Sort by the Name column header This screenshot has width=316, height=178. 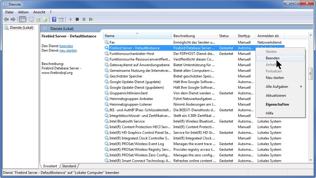(137, 36)
